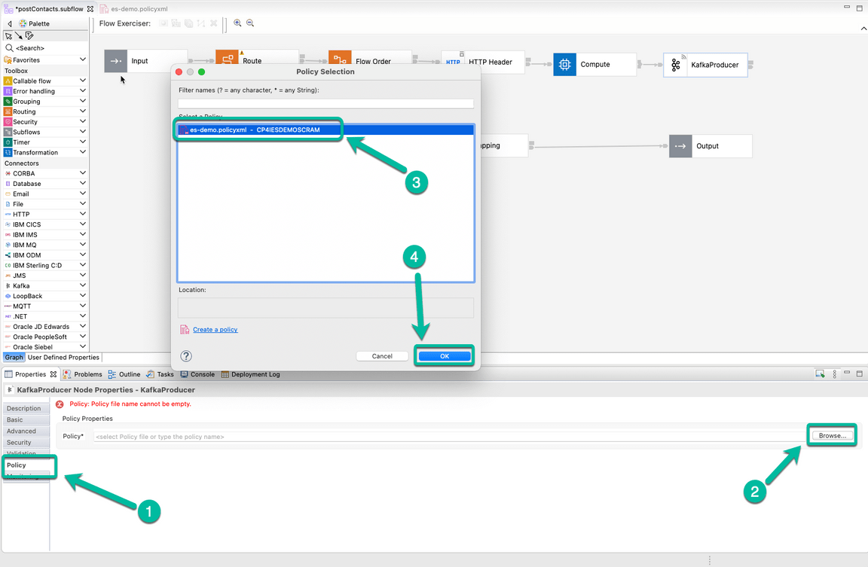Click the blue Compute node icon
The image size is (868, 567).
coord(565,65)
